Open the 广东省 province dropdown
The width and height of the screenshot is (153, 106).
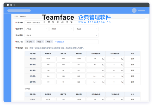pos(36,29)
